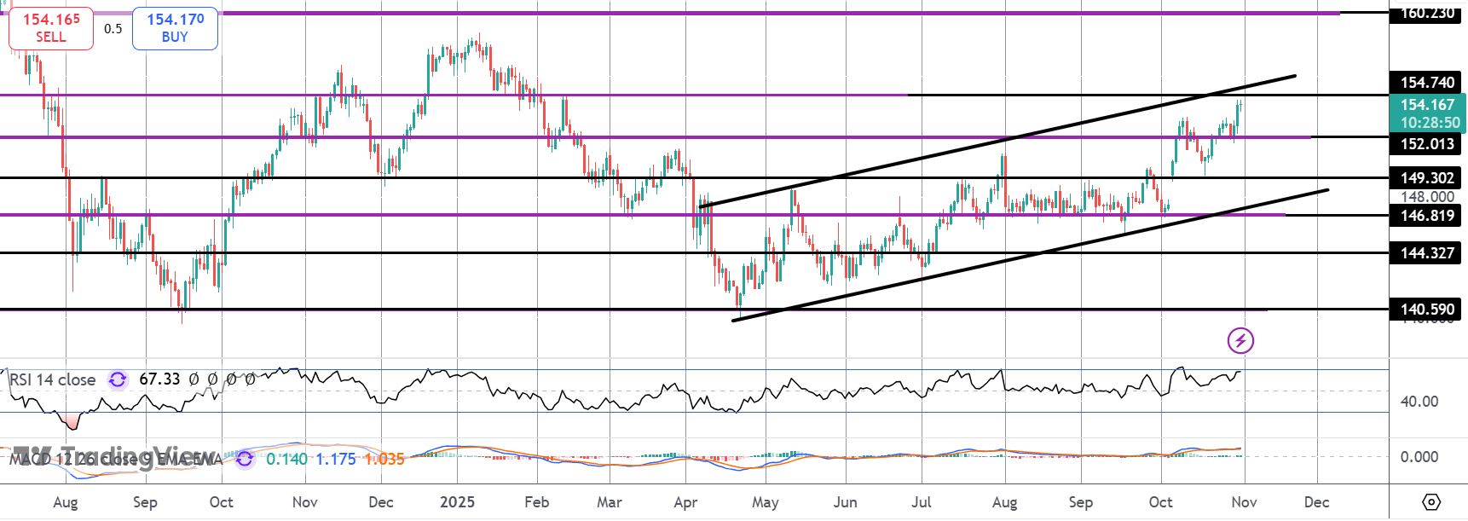Select the MACD indicator values 0.140
The height and width of the screenshot is (521, 1468).
286,459
